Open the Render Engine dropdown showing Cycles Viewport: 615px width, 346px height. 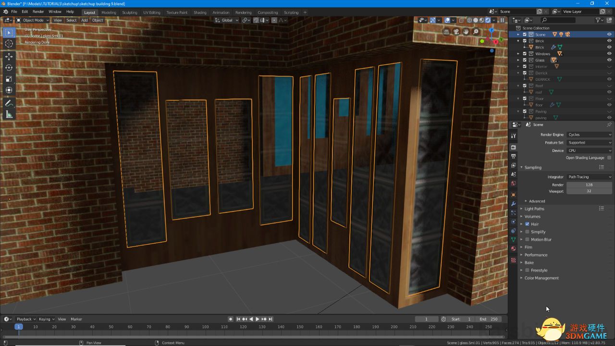(x=589, y=135)
